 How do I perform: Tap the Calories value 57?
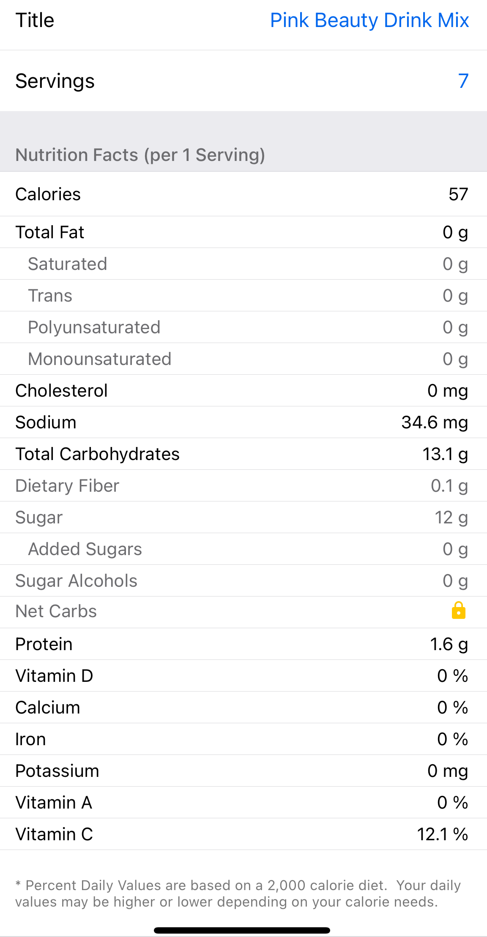[x=458, y=194]
